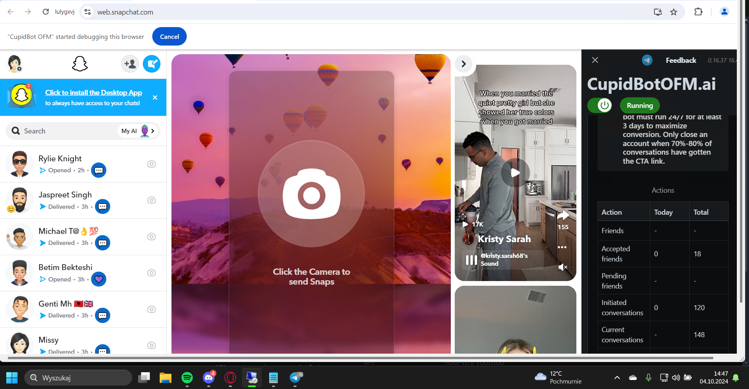Open the Add Friends icon
This screenshot has width=749, height=389.
click(130, 64)
